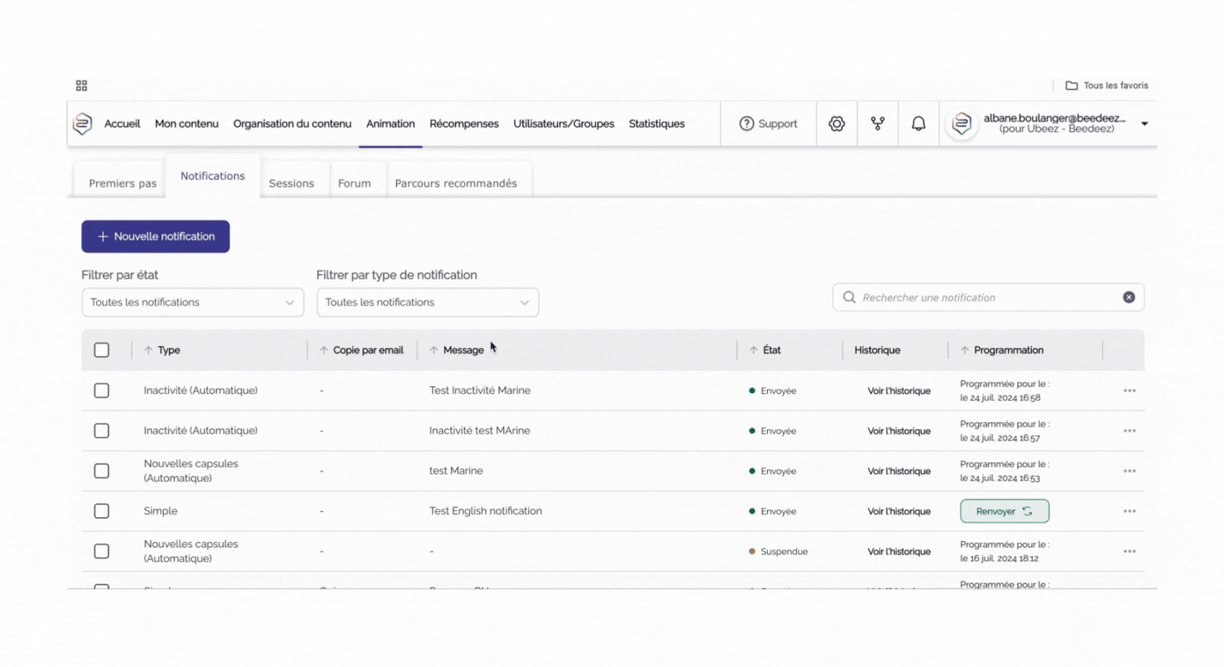Open the apps grid icon
Screen dimensions: 1224x667
[82, 86]
